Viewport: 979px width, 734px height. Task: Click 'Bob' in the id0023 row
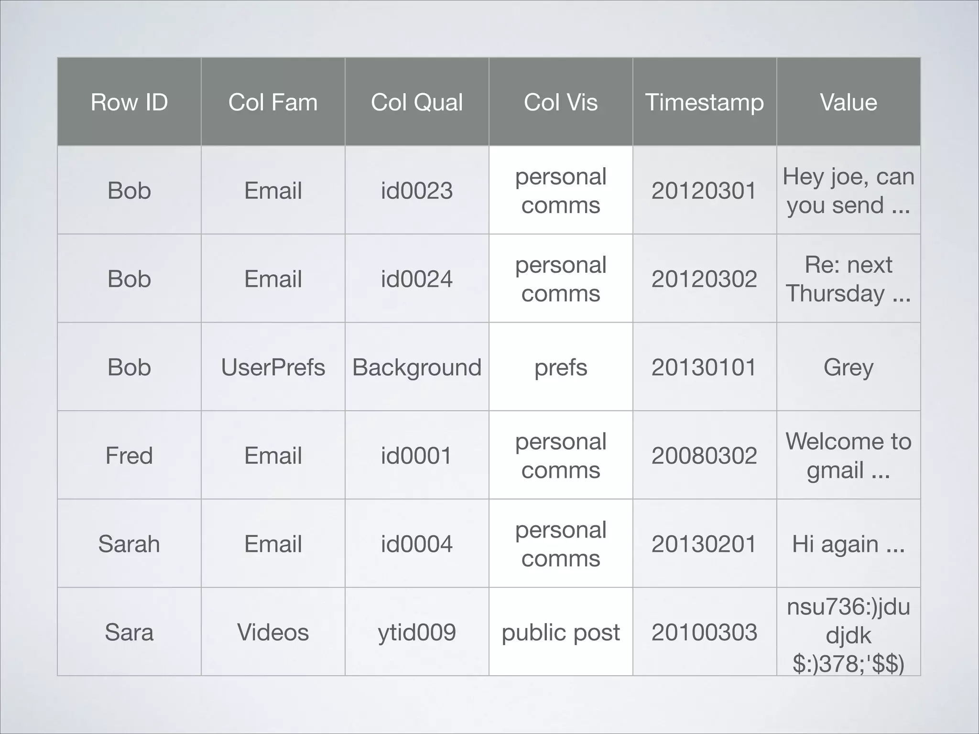129,190
